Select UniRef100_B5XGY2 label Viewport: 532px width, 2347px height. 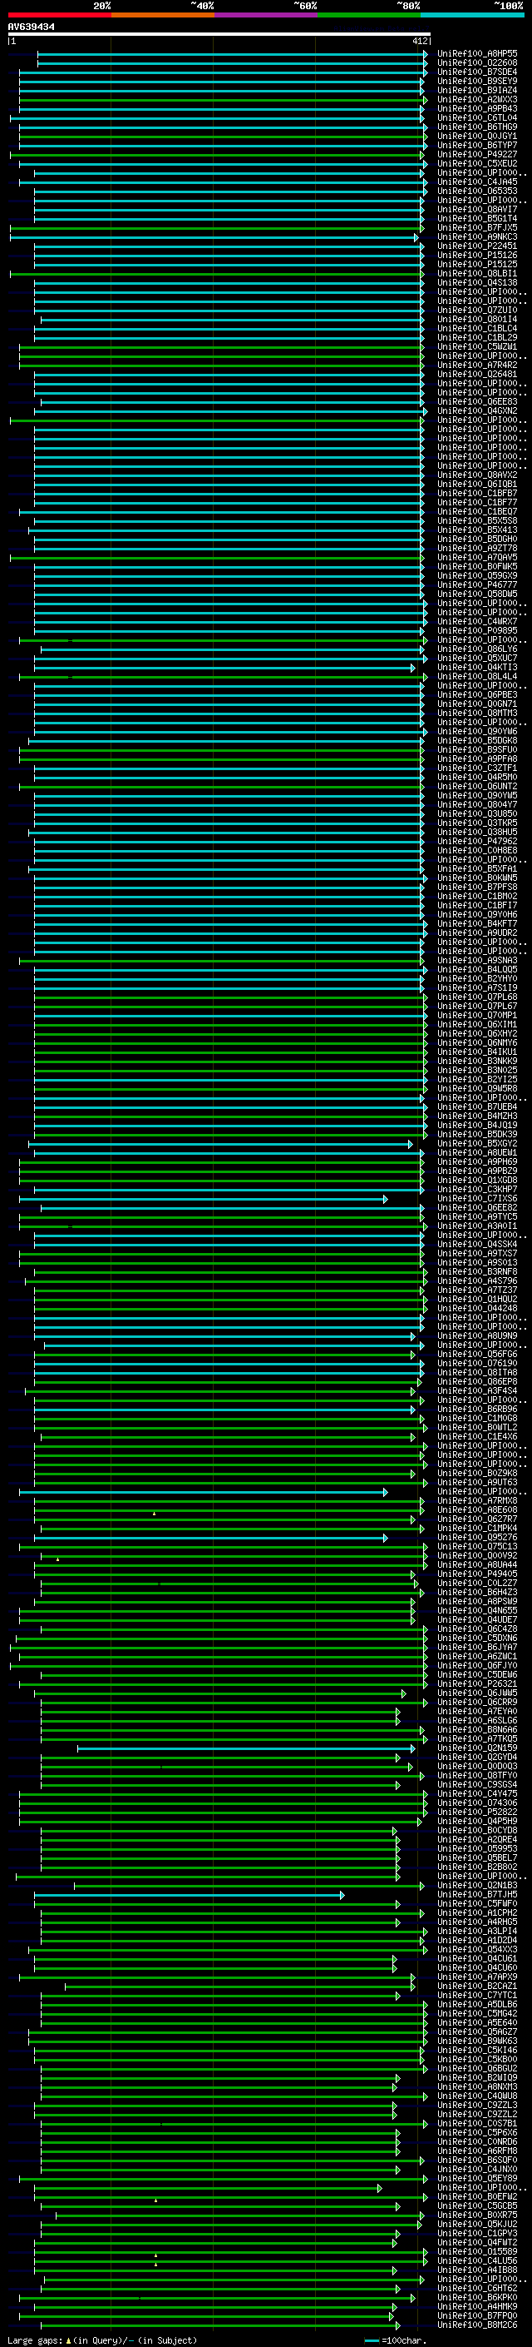pos(477,1143)
